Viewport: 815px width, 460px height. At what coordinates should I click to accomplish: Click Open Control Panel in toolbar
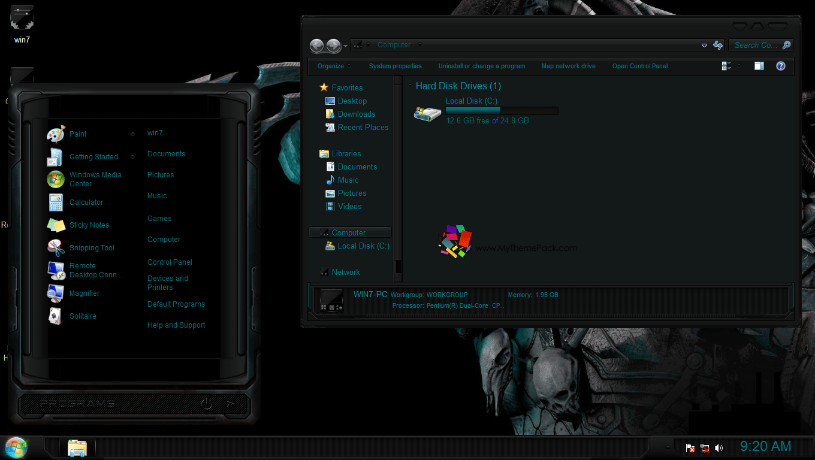pyautogui.click(x=640, y=66)
